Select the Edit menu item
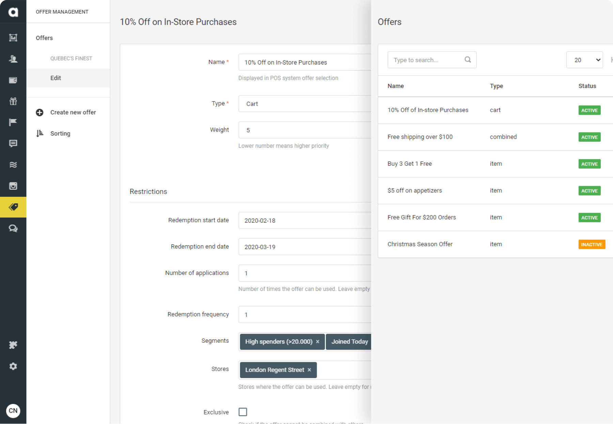613x424 pixels. coord(68,78)
